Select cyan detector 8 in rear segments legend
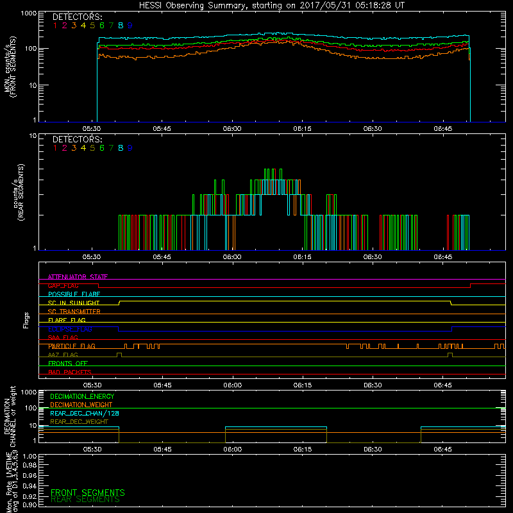This screenshot has width=513, height=513. 121,148
